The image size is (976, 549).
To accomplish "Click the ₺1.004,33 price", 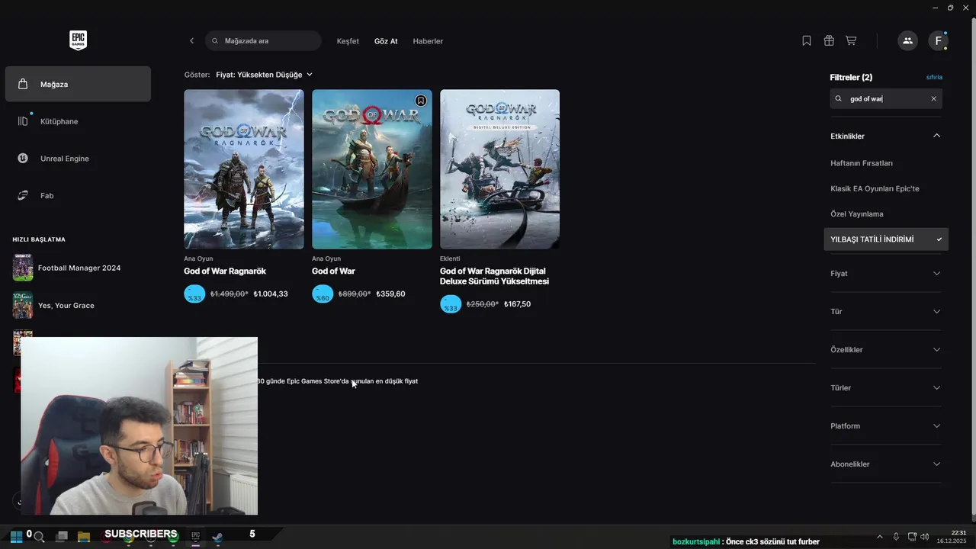I will click(271, 294).
